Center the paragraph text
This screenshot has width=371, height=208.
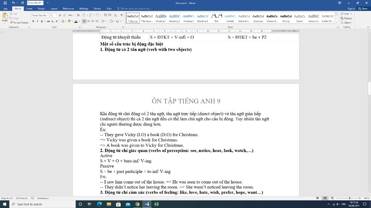coord(88,21)
